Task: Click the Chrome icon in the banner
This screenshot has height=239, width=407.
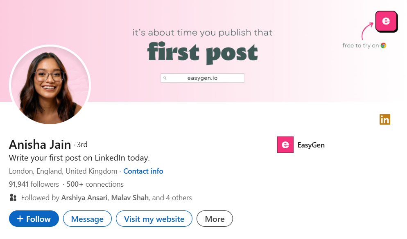Action: pos(383,46)
